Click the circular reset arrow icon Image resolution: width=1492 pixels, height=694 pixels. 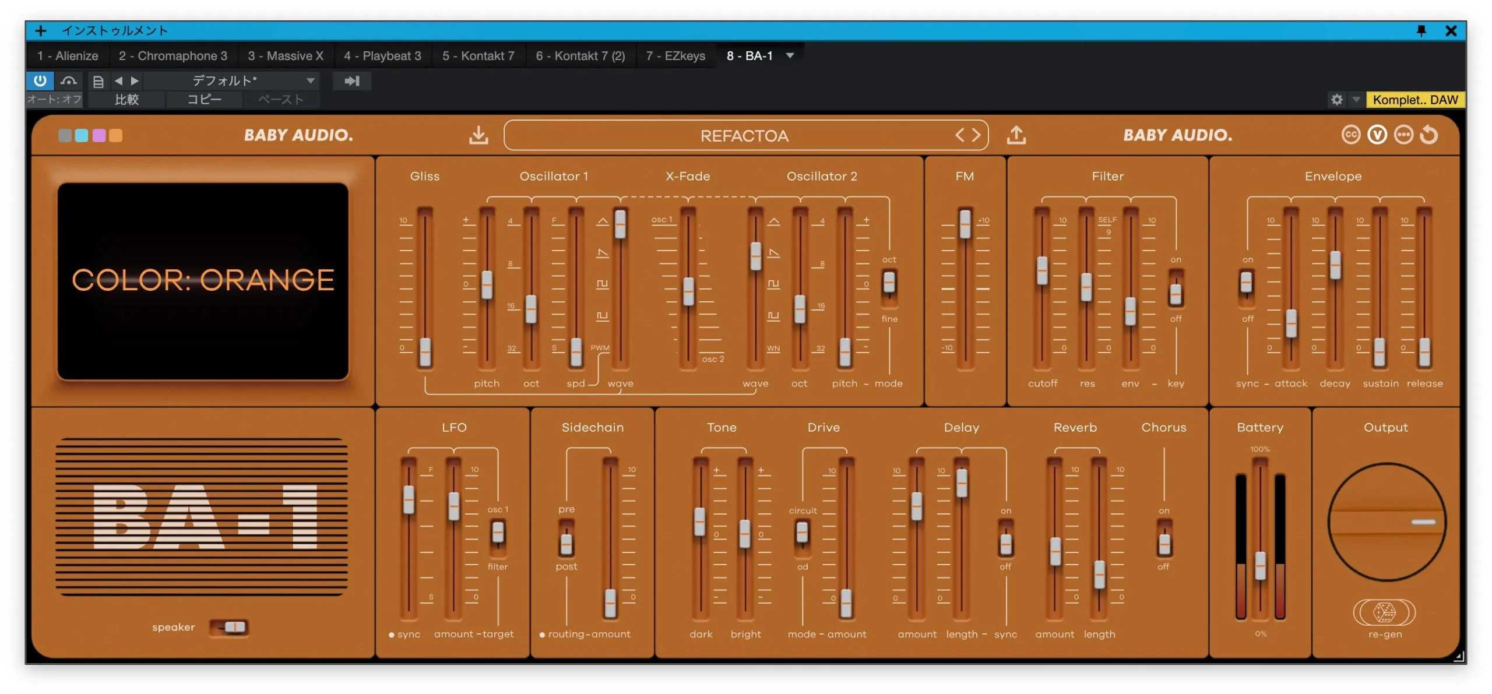click(1429, 135)
